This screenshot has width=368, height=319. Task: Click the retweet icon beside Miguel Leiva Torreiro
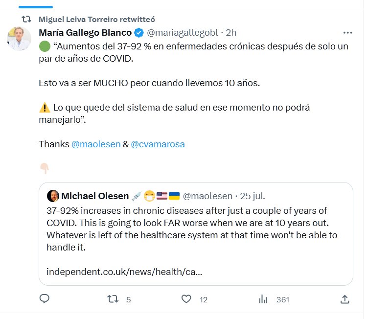[x=27, y=19]
